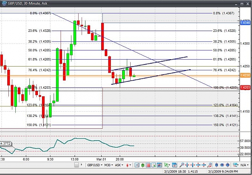The image size is (252, 175).
Task: Click the 57.000 level on indicator scale
Action: click(x=246, y=141)
